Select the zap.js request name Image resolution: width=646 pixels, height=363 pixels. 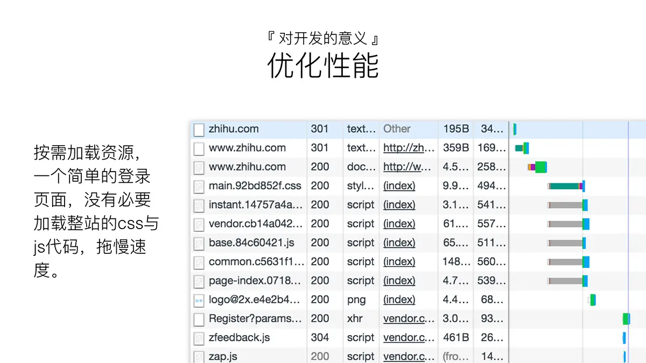coord(223,356)
